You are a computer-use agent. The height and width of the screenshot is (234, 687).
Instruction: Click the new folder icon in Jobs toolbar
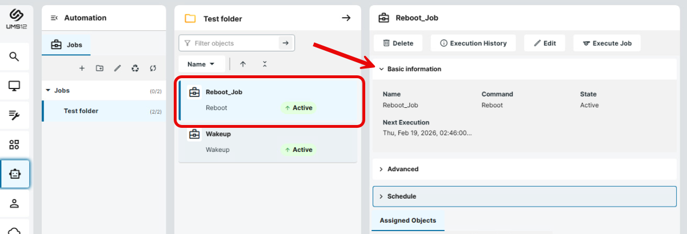click(x=99, y=68)
